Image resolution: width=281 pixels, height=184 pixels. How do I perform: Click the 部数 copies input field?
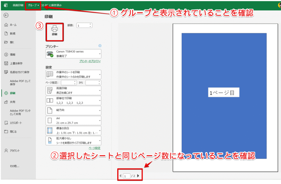(x=83, y=26)
